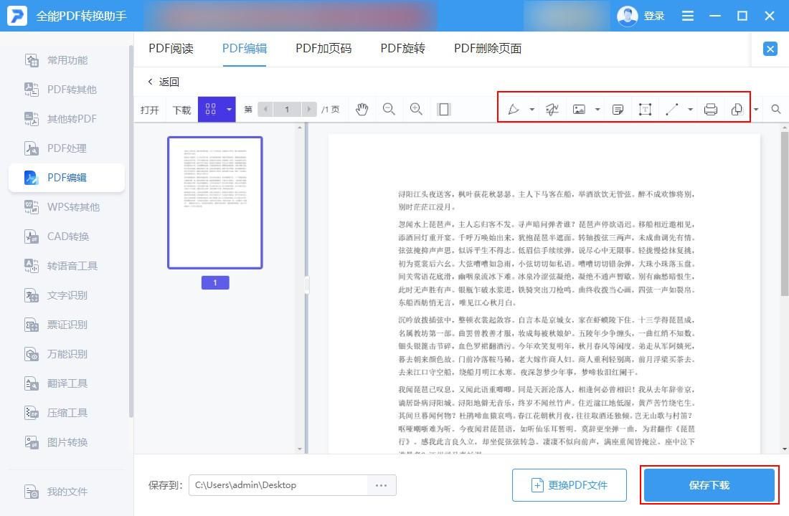Click the 我的文件 sidebar icon

(x=31, y=492)
